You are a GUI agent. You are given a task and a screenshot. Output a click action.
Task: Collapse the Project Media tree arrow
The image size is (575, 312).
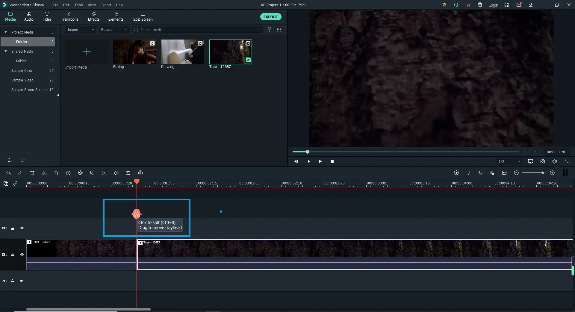click(x=6, y=32)
